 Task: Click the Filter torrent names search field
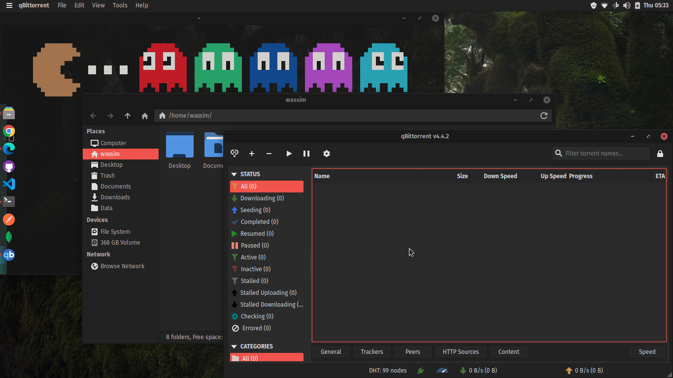[601, 154]
